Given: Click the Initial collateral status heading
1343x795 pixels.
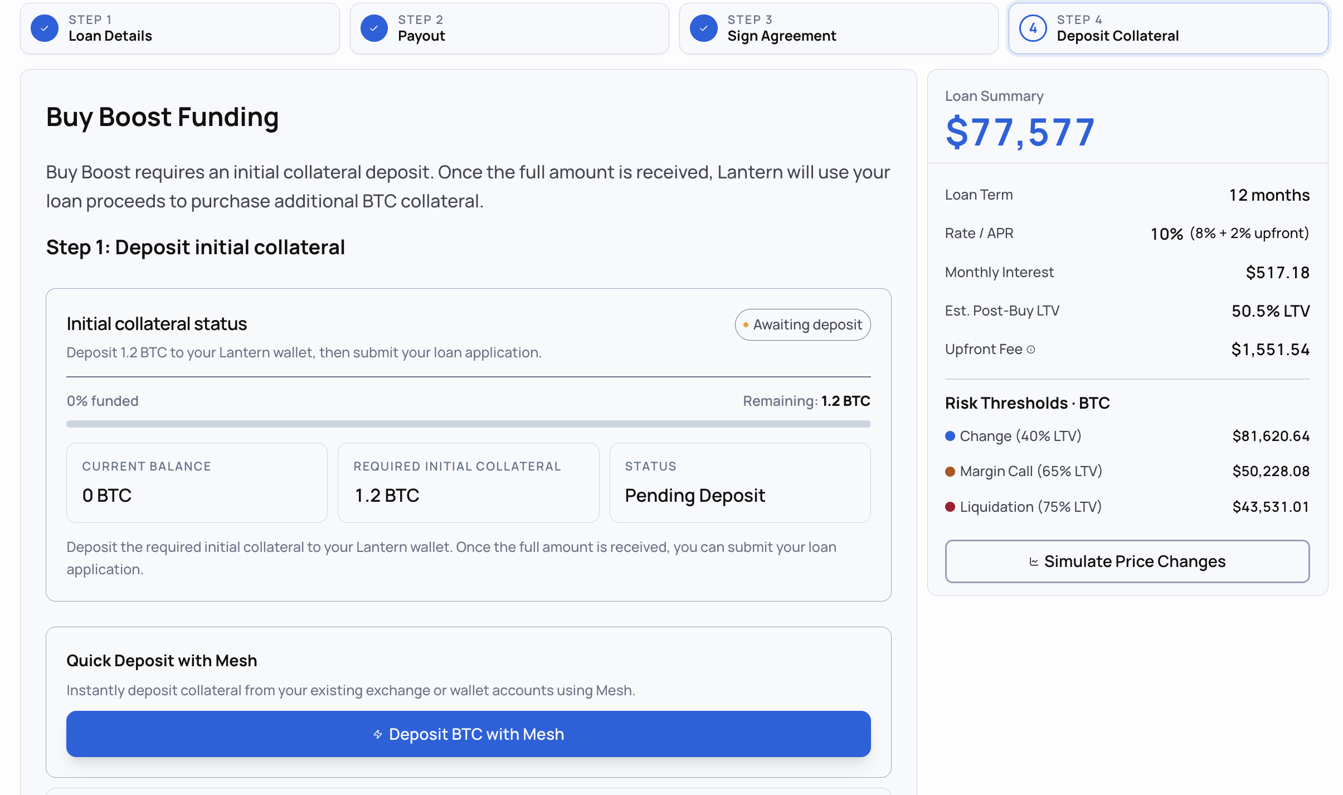Looking at the screenshot, I should click(157, 324).
